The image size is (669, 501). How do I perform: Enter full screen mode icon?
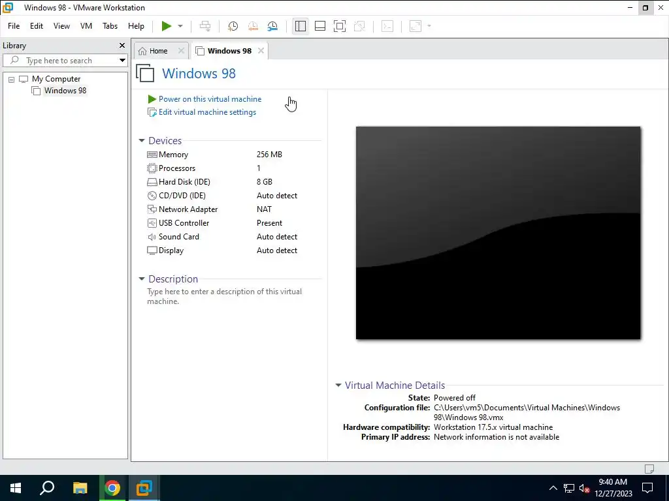[340, 26]
